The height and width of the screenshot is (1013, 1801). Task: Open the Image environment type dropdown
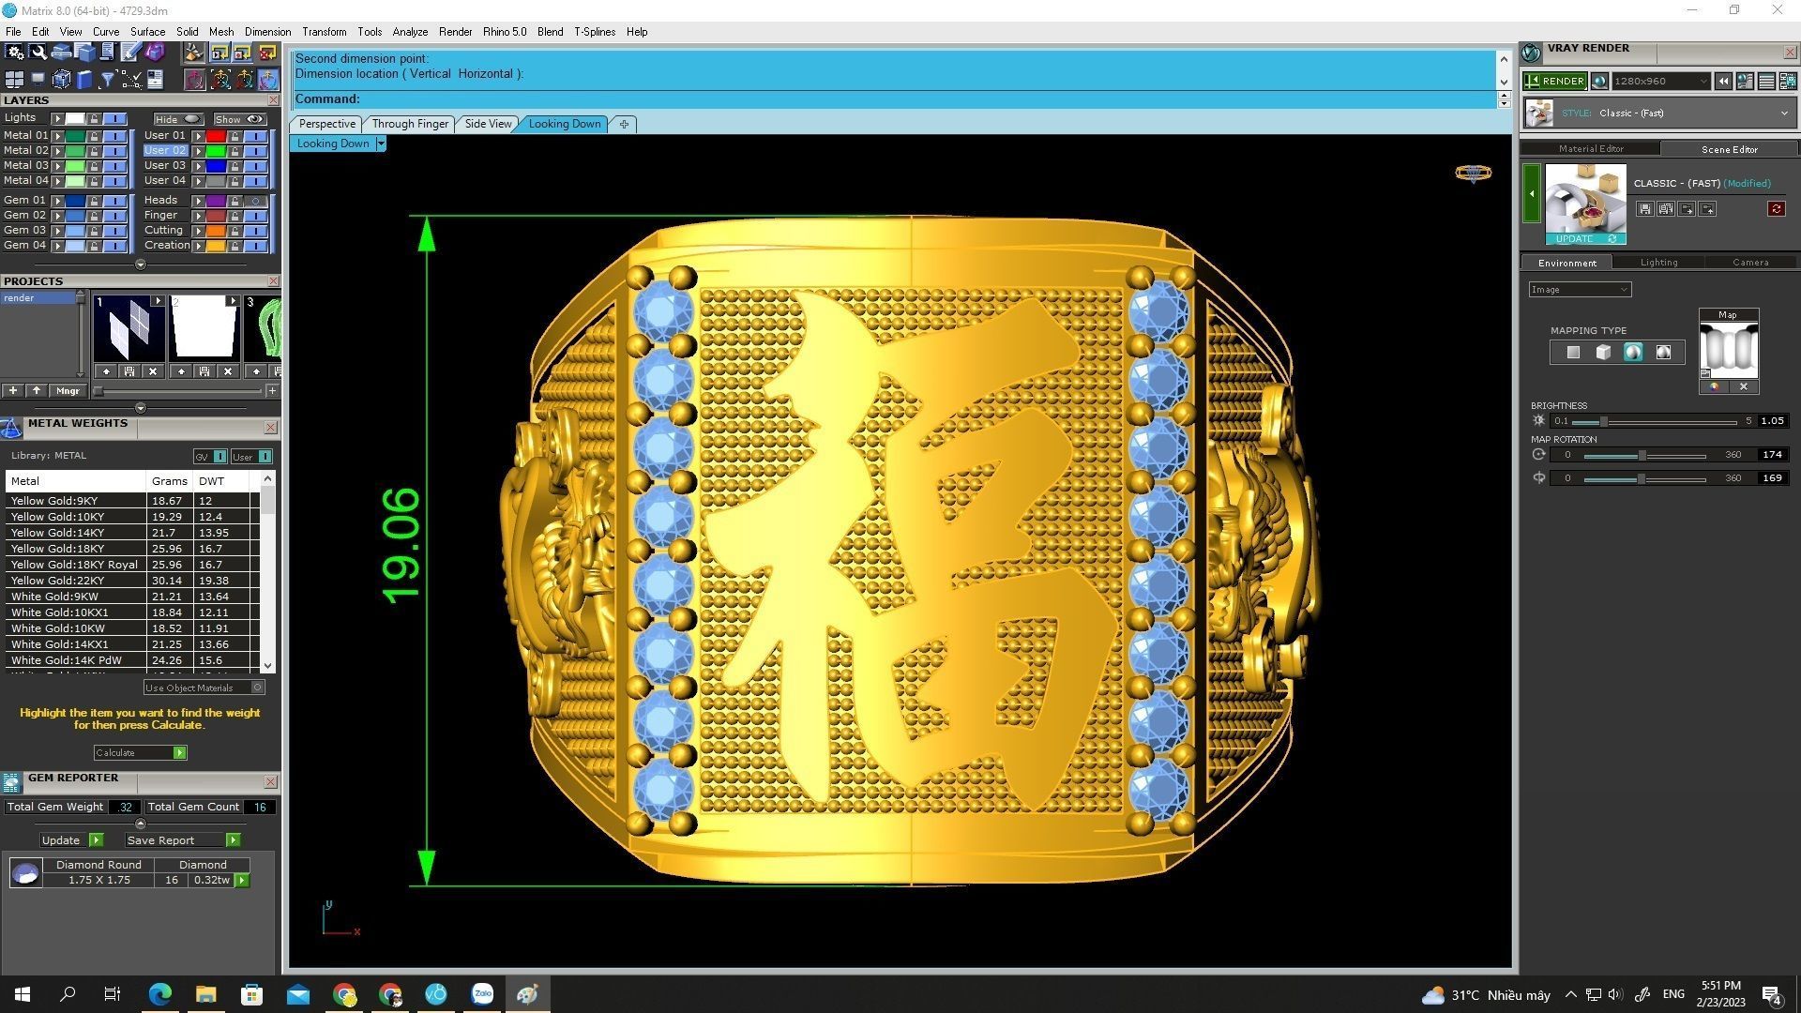(1580, 290)
